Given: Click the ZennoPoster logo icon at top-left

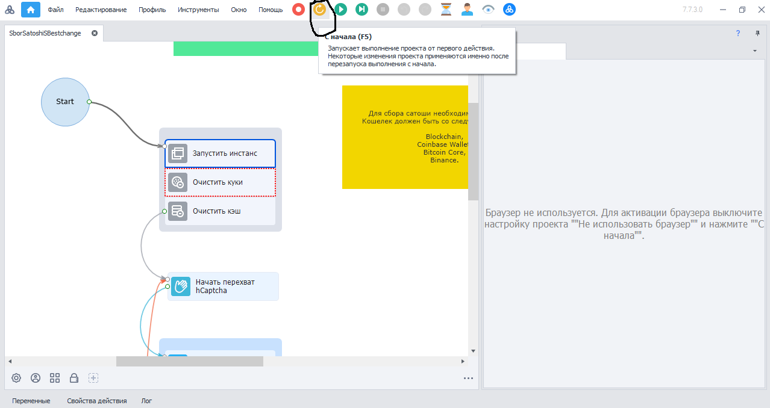Looking at the screenshot, I should 10,10.
